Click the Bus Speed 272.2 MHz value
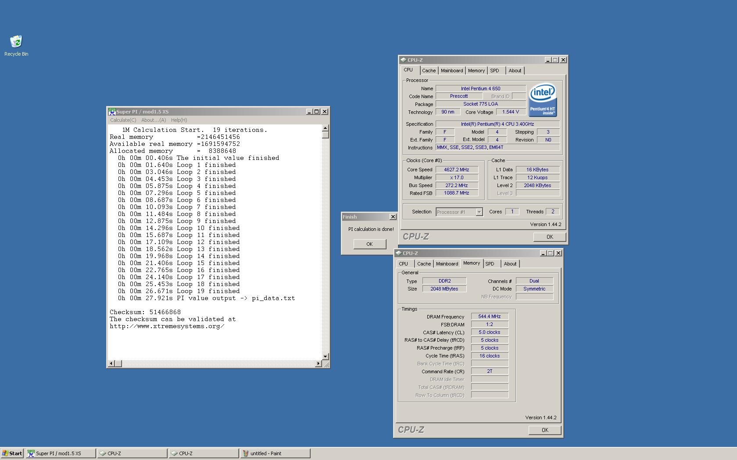The image size is (737, 460). pyautogui.click(x=457, y=185)
